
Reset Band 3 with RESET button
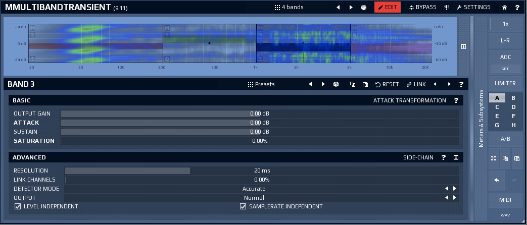pos(387,84)
